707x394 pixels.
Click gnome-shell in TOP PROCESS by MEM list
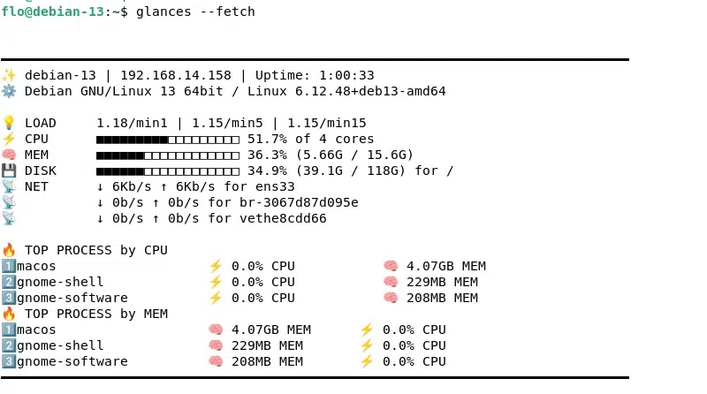tap(60, 345)
